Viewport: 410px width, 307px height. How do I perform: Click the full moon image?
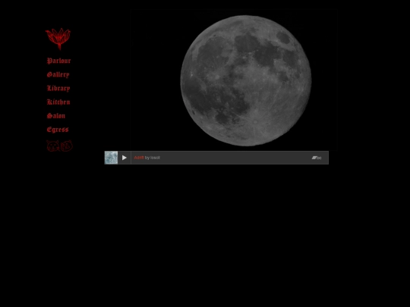tap(246, 80)
